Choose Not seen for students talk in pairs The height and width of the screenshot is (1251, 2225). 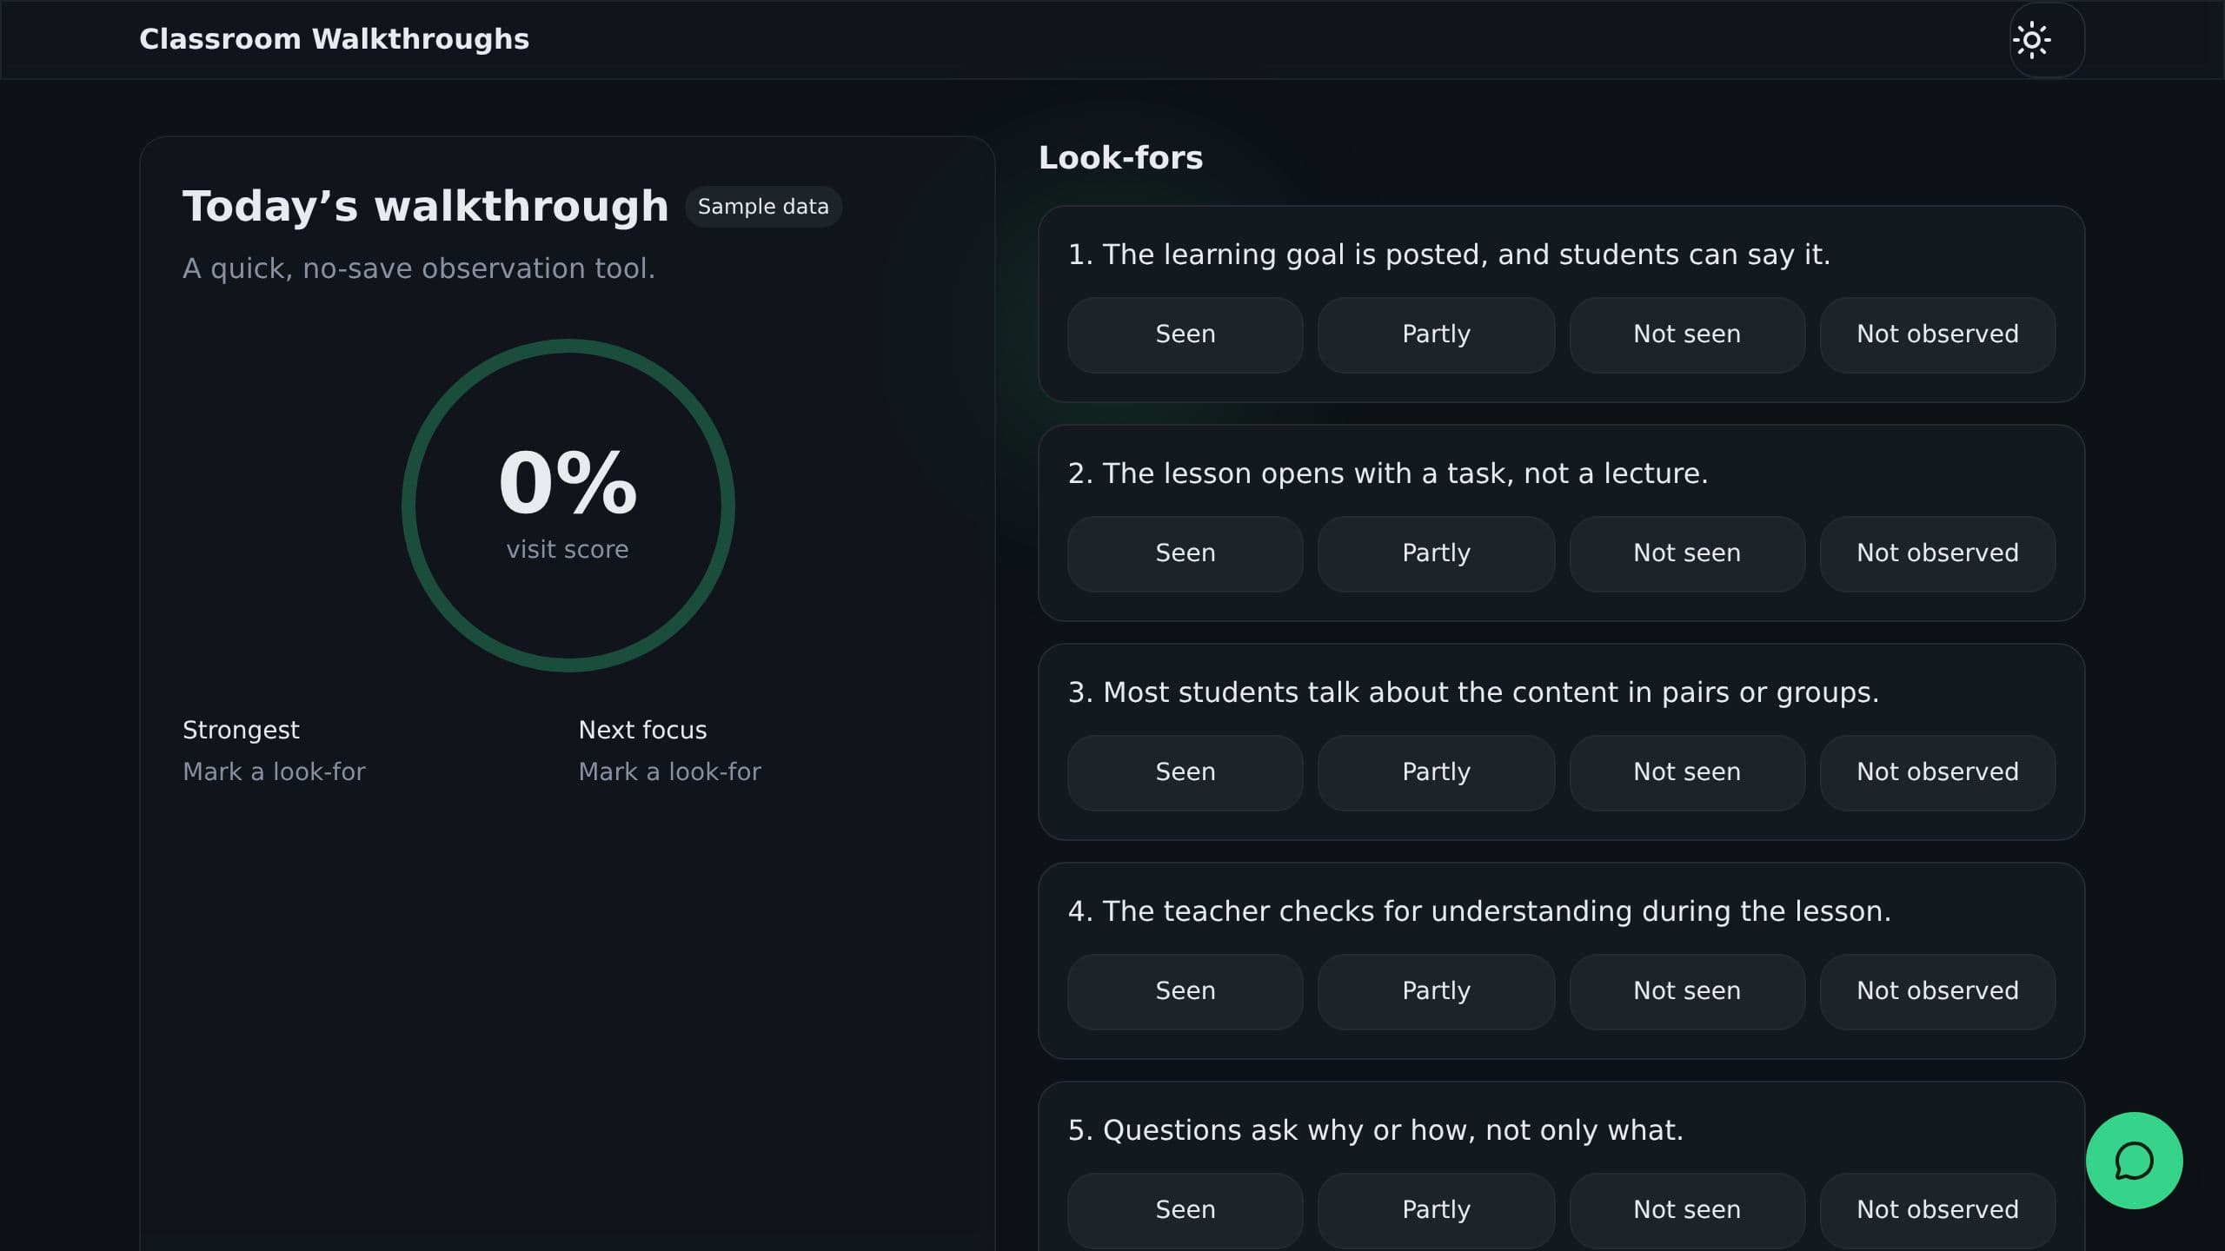(1687, 772)
